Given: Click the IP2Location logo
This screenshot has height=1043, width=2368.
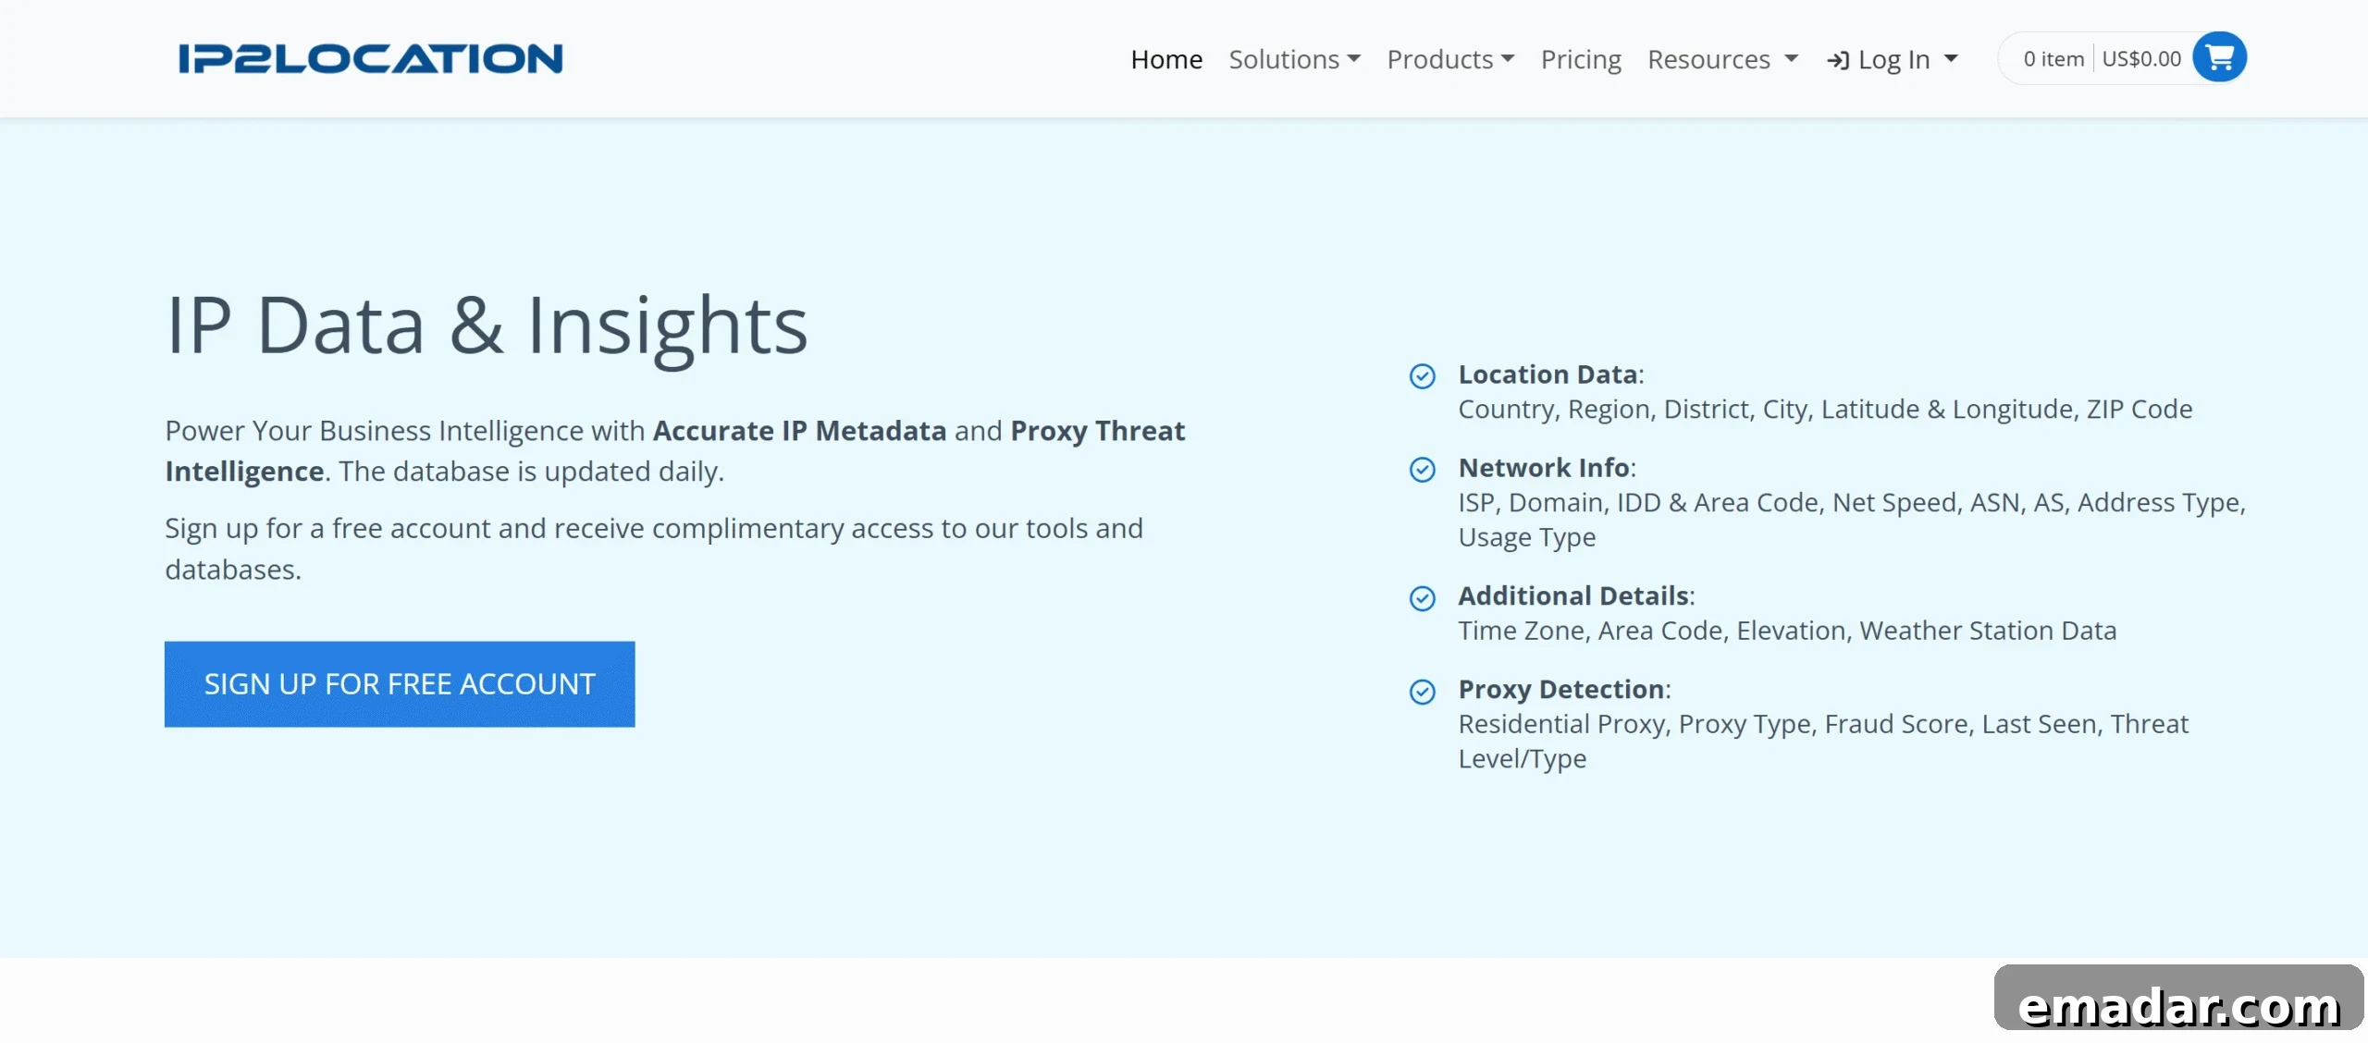Looking at the screenshot, I should click(370, 58).
